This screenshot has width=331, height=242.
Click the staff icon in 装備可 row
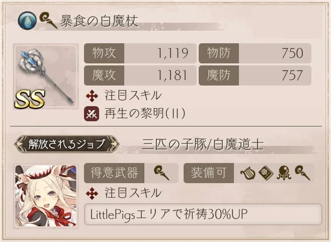(x=302, y=173)
